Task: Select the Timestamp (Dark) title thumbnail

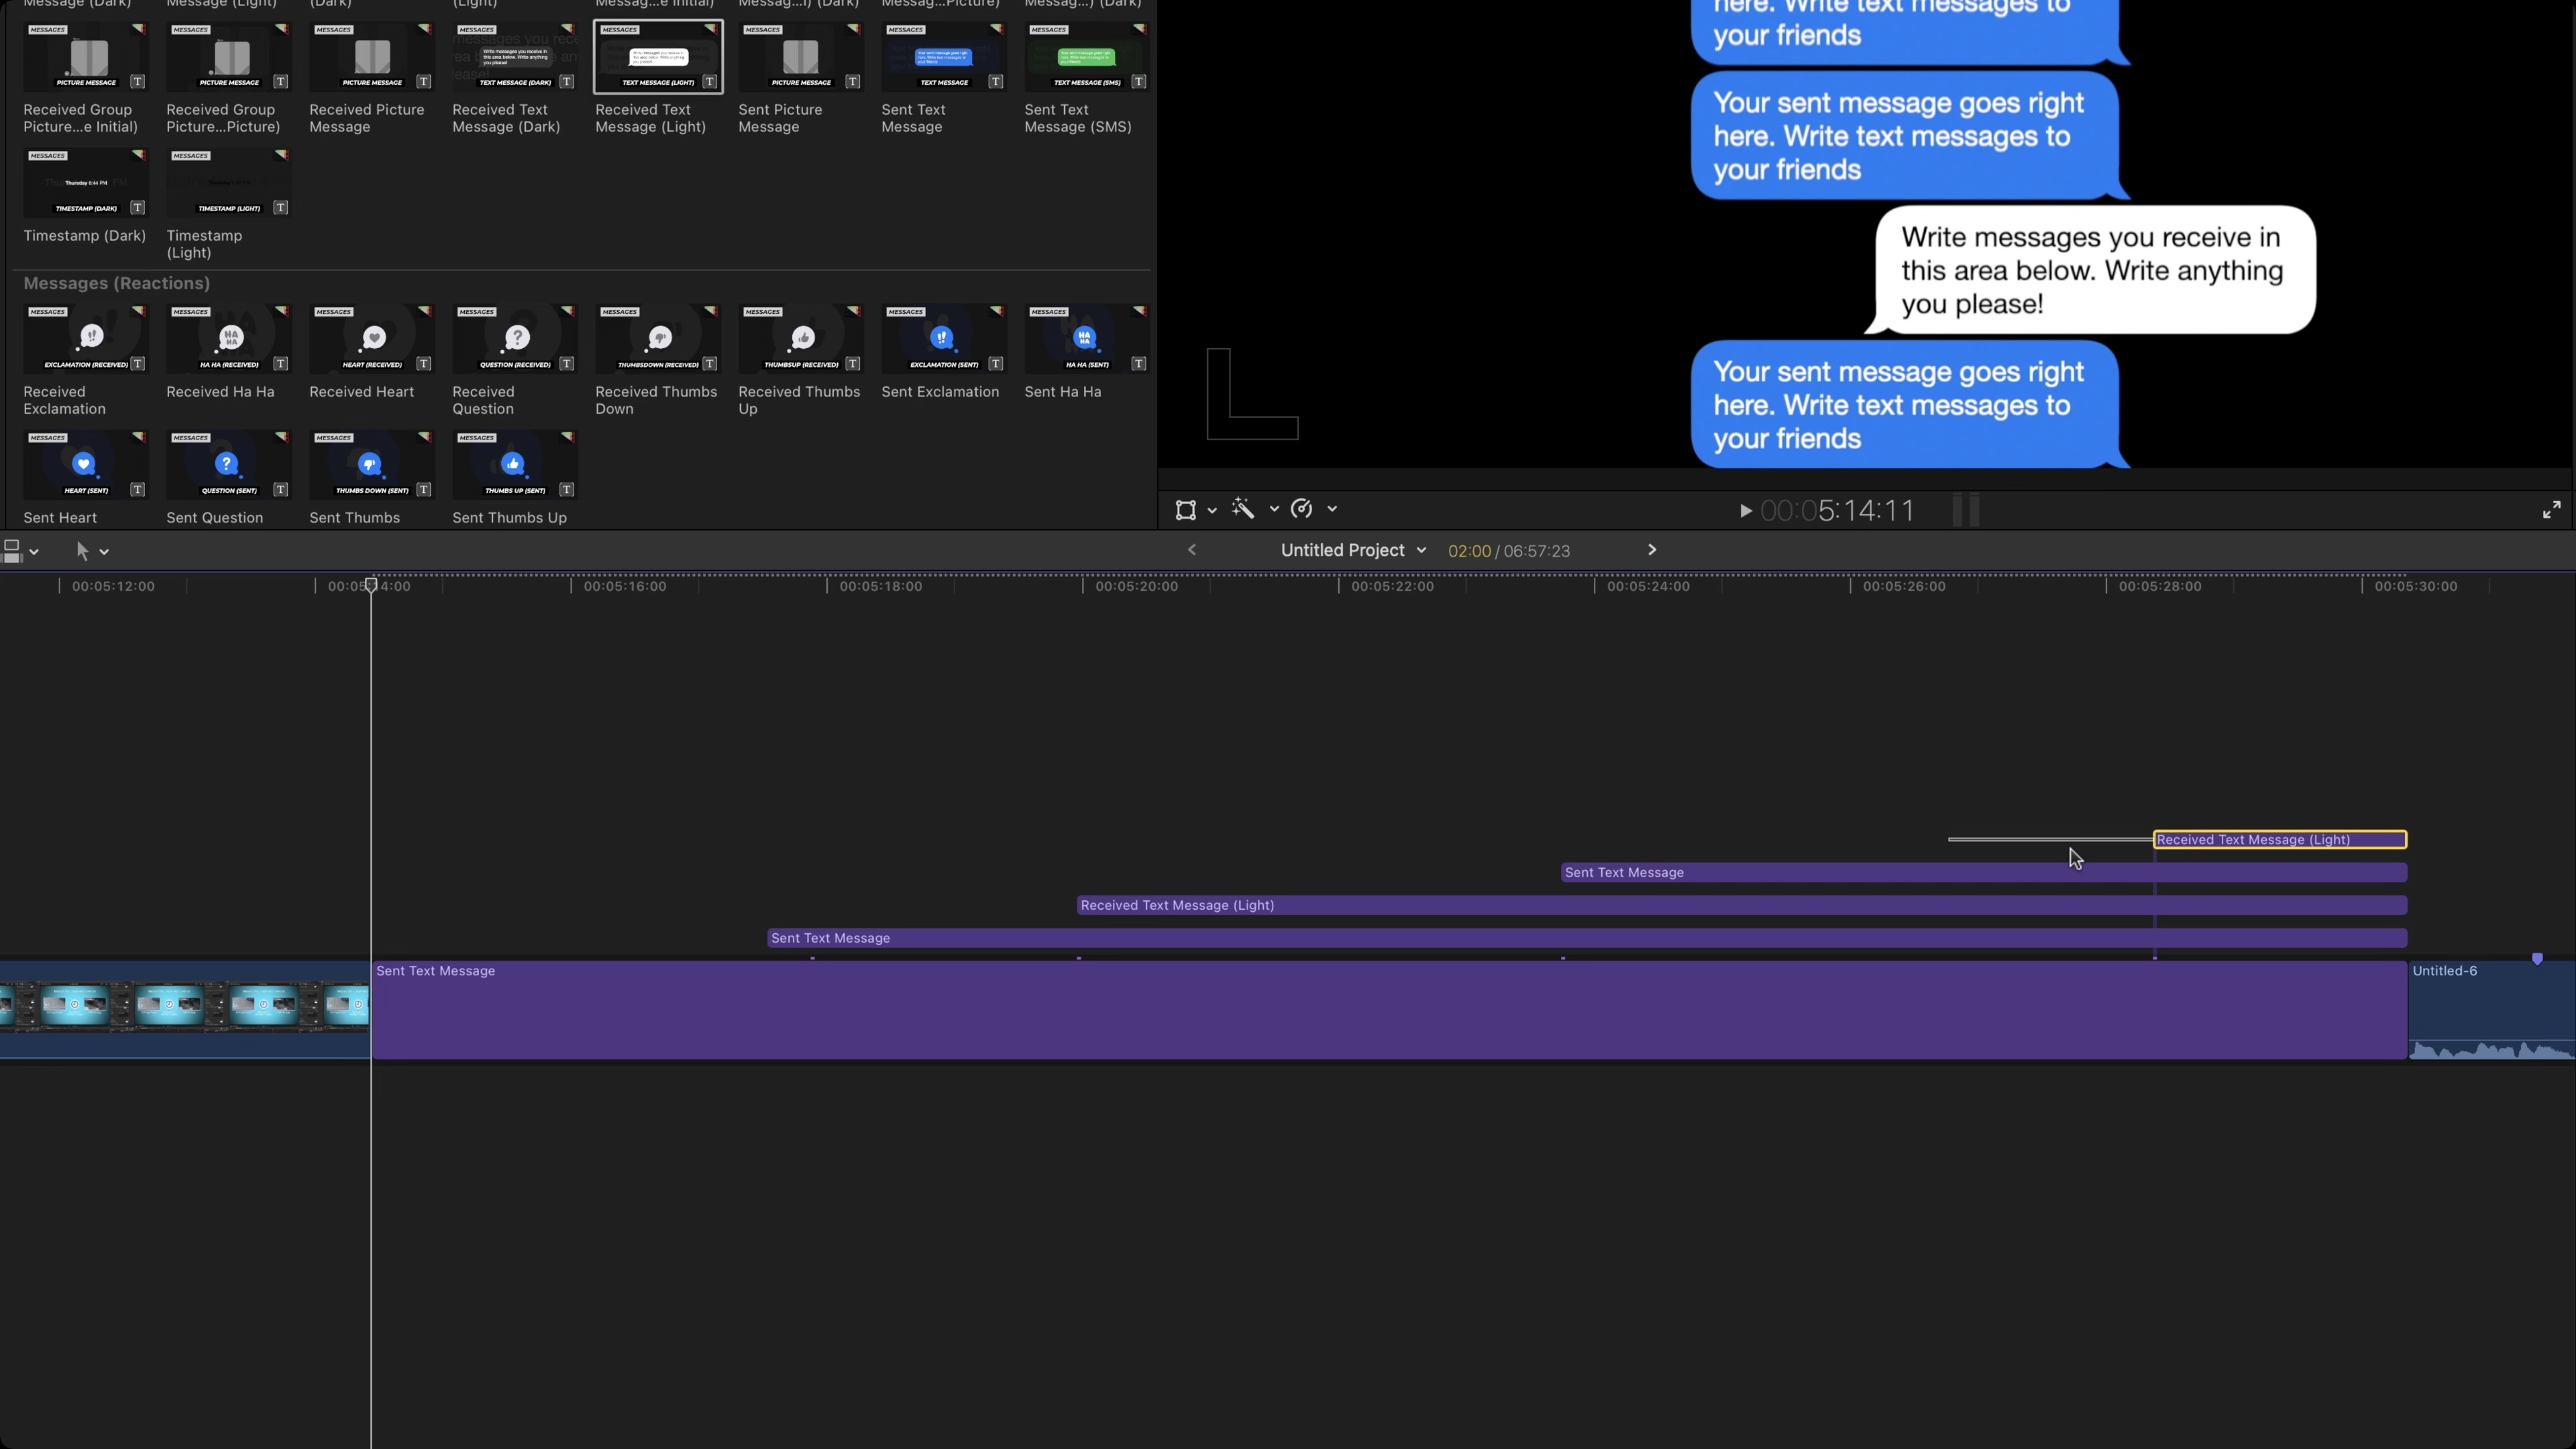Action: click(86, 183)
